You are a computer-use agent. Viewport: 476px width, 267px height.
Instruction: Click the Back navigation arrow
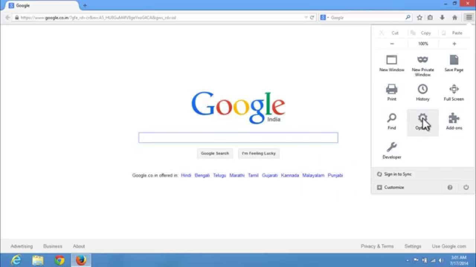point(7,17)
